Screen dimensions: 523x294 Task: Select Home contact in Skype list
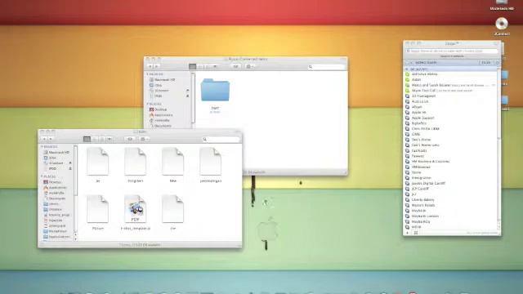(x=451, y=172)
